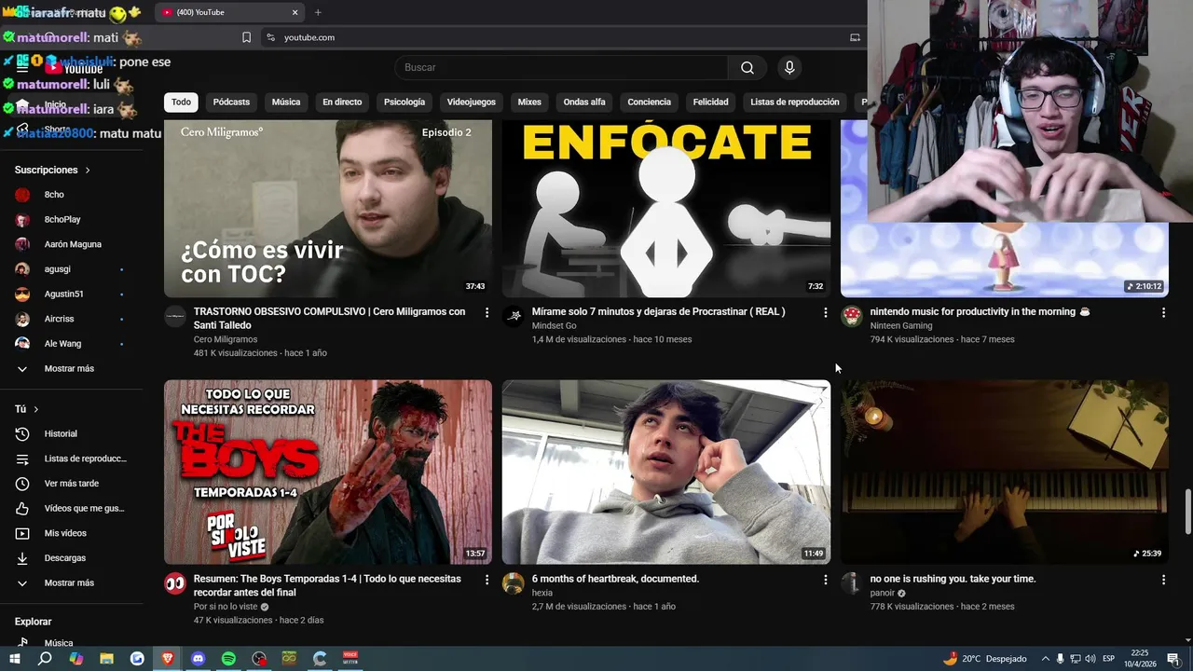Image resolution: width=1193 pixels, height=671 pixels.
Task: Play the ENFÓCATE video thumbnail
Action: [666, 209]
